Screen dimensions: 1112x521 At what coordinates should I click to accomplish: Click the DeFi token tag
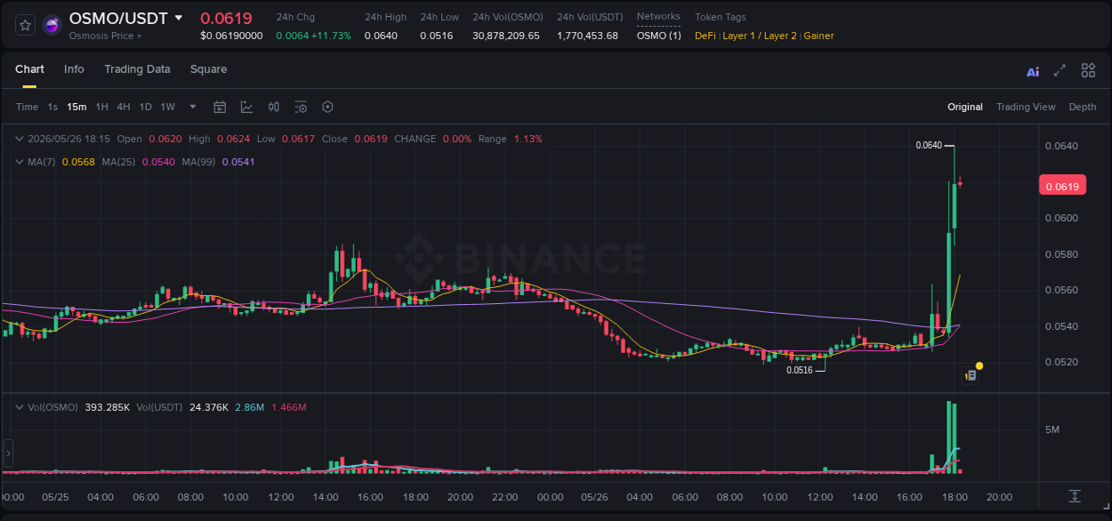click(x=705, y=36)
